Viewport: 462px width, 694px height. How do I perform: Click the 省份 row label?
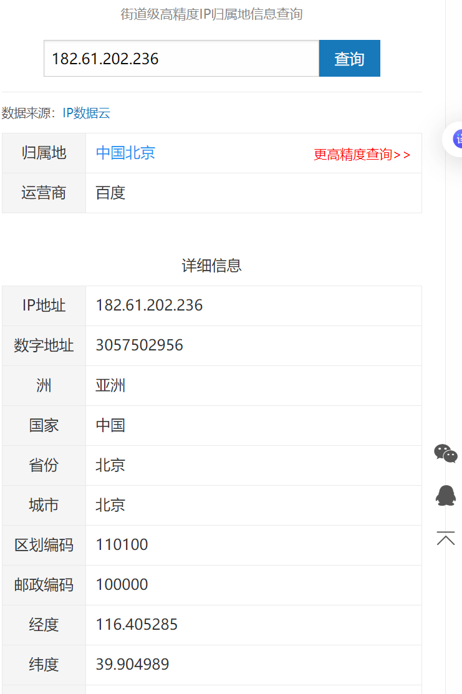tap(44, 465)
